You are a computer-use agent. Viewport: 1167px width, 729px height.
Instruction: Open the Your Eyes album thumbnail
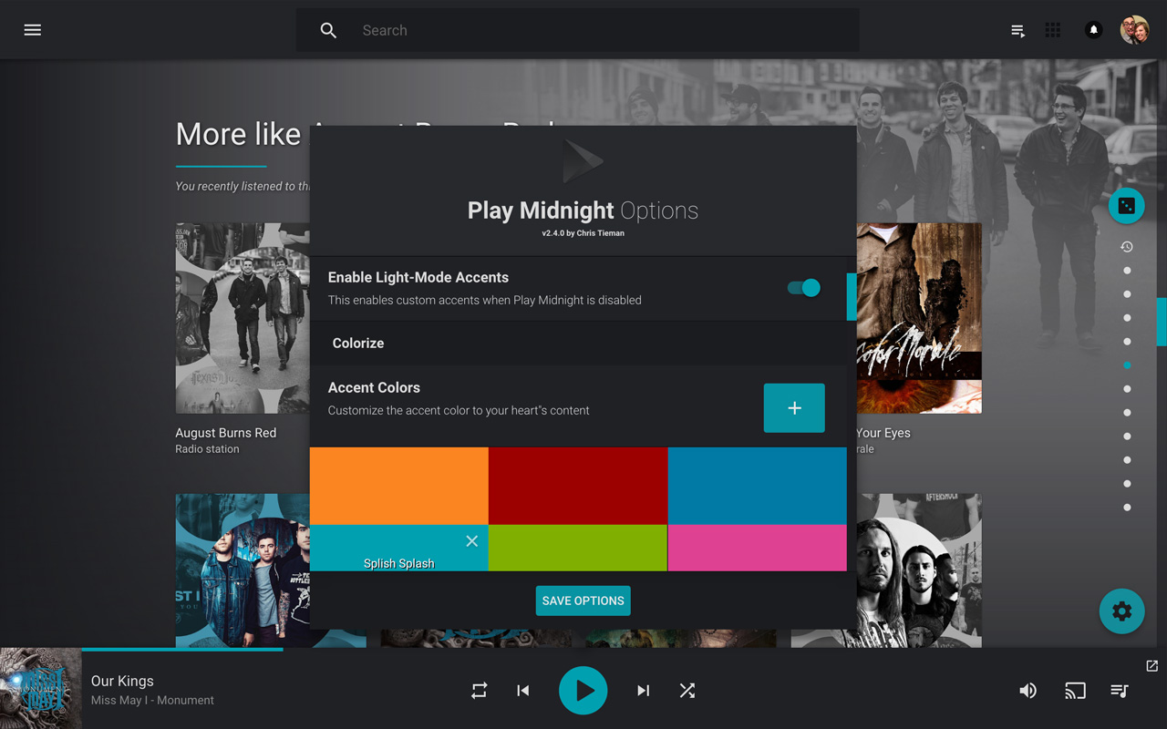point(919,319)
